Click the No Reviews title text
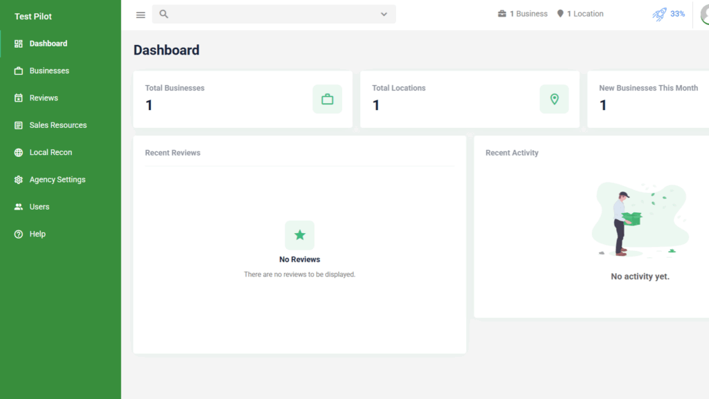Screen dimensions: 709x399 click(x=300, y=259)
